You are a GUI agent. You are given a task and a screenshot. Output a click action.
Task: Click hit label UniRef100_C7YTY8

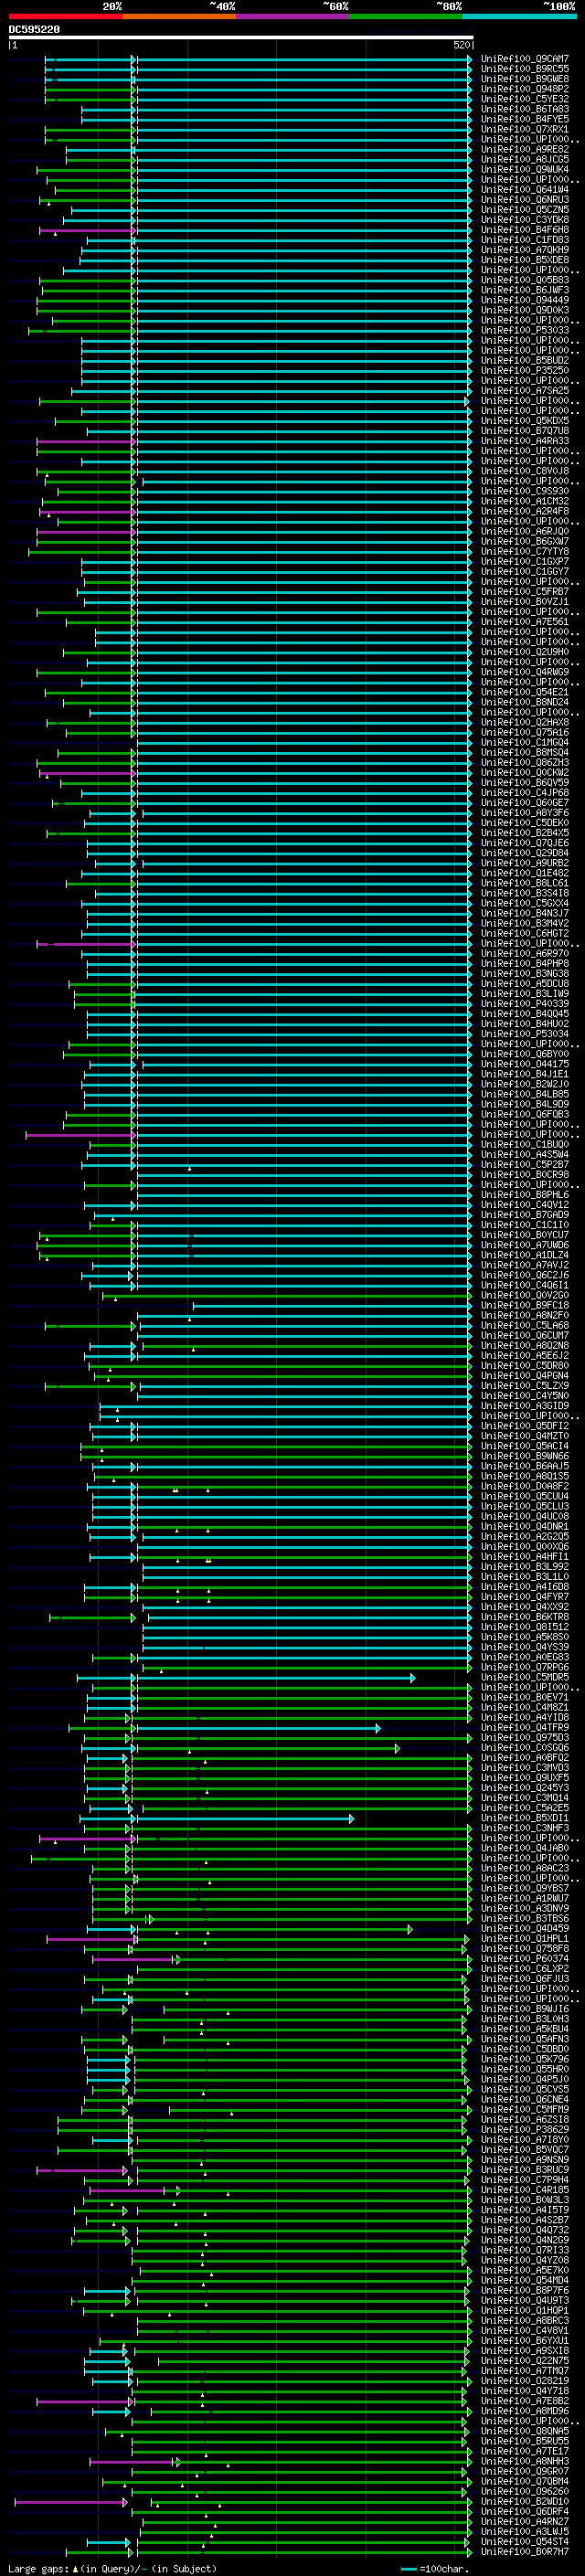click(525, 551)
